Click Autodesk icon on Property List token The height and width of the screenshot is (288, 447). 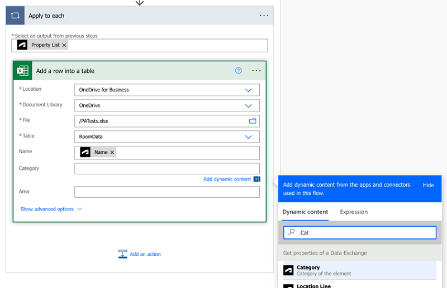(22, 45)
